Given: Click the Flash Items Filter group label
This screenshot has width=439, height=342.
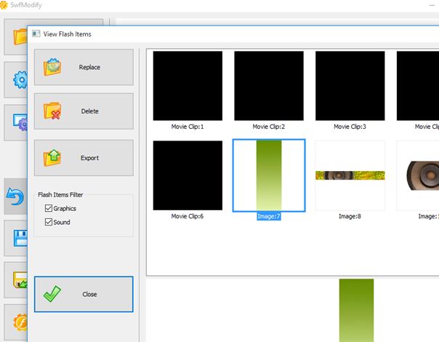Looking at the screenshot, I should (60, 195).
